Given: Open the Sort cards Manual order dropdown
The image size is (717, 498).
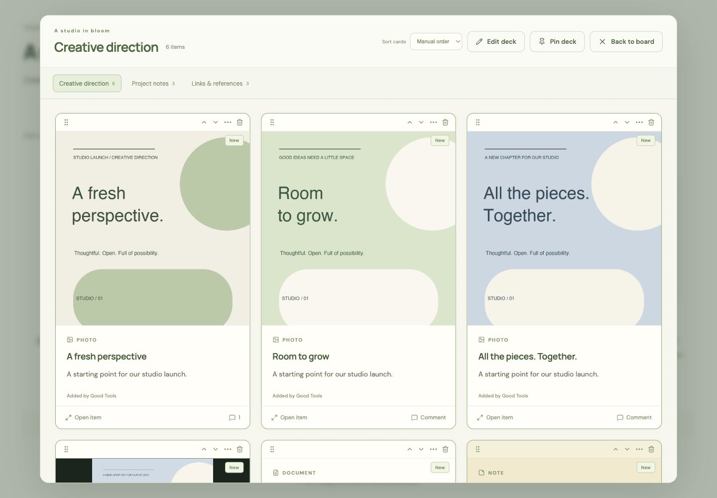Looking at the screenshot, I should click(x=436, y=42).
